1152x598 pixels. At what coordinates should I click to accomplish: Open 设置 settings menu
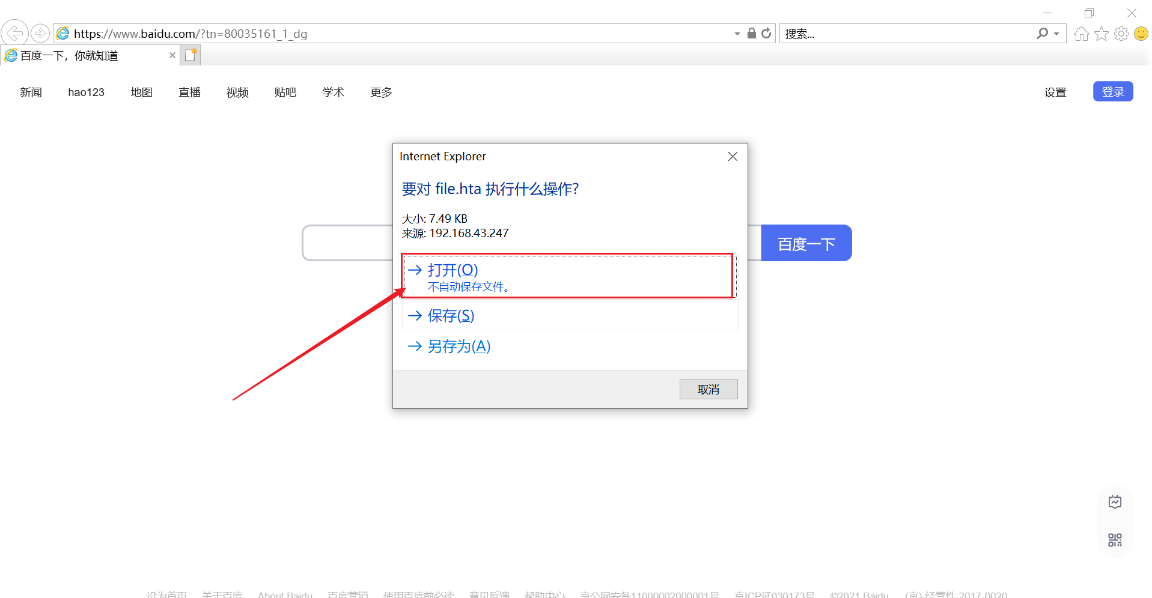point(1055,92)
